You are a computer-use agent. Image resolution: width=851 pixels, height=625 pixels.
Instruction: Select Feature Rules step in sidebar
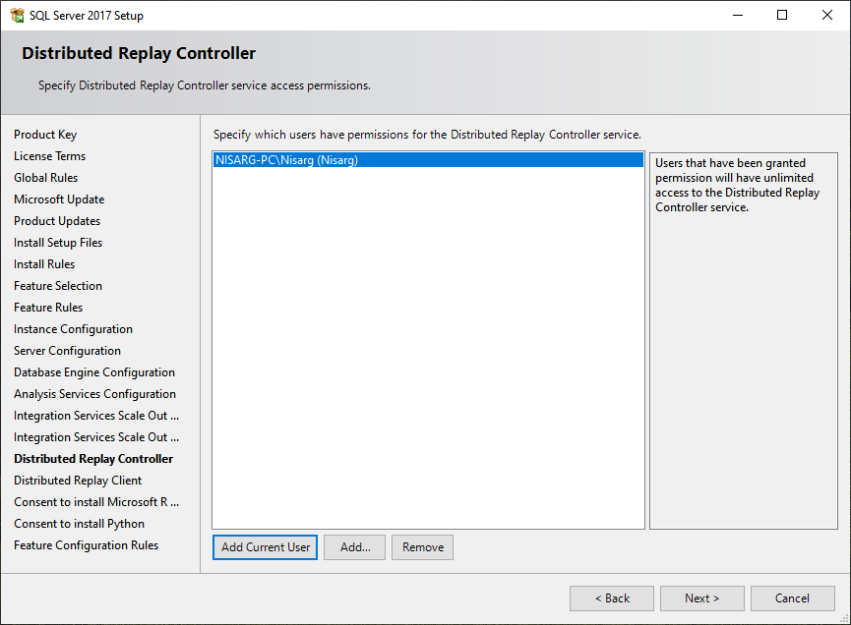[48, 308]
